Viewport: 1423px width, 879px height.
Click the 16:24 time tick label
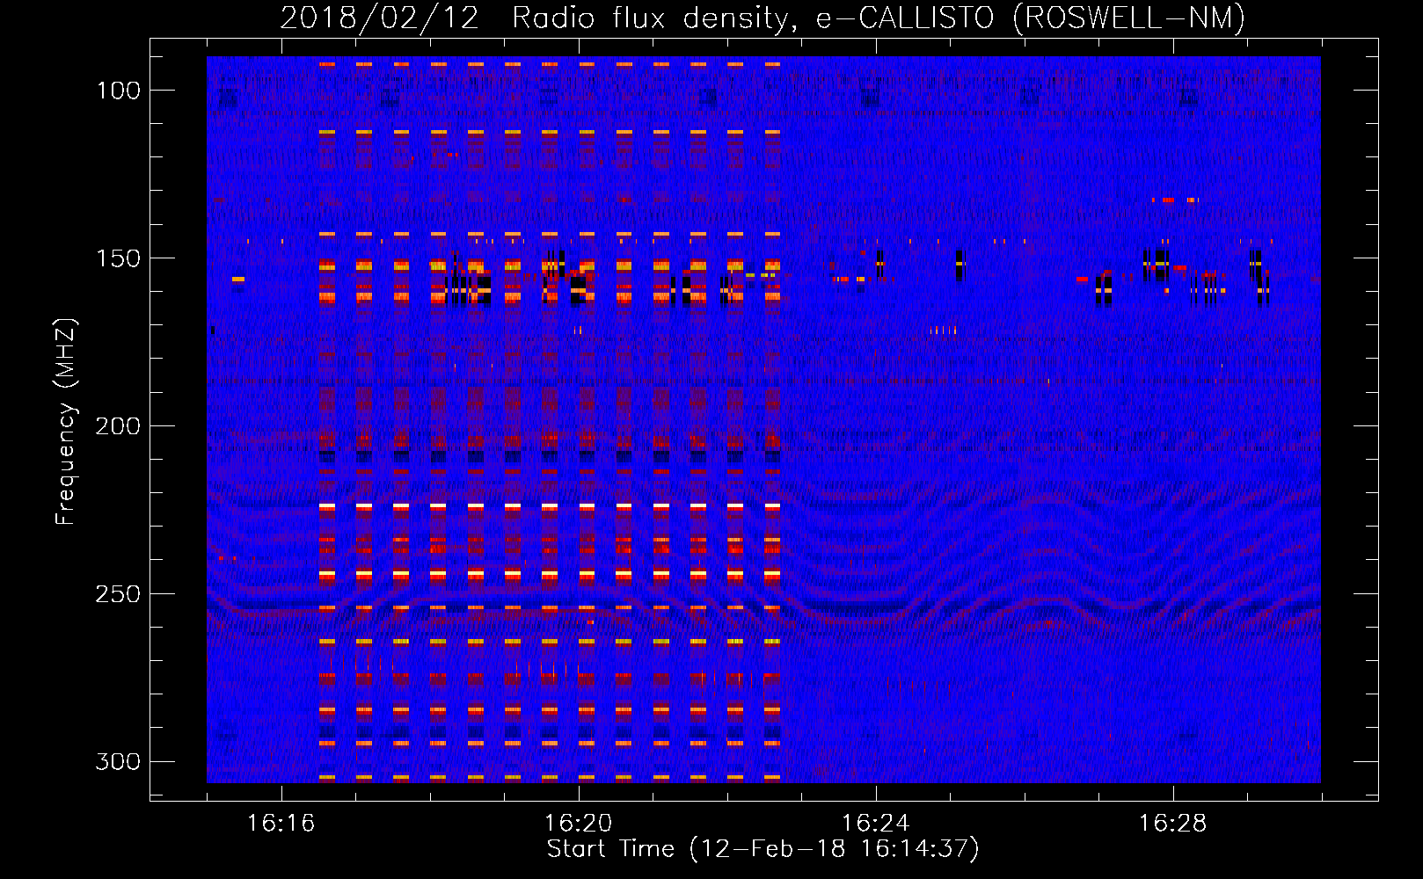click(x=875, y=824)
